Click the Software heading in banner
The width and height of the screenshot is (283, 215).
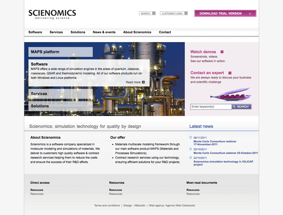39,64
